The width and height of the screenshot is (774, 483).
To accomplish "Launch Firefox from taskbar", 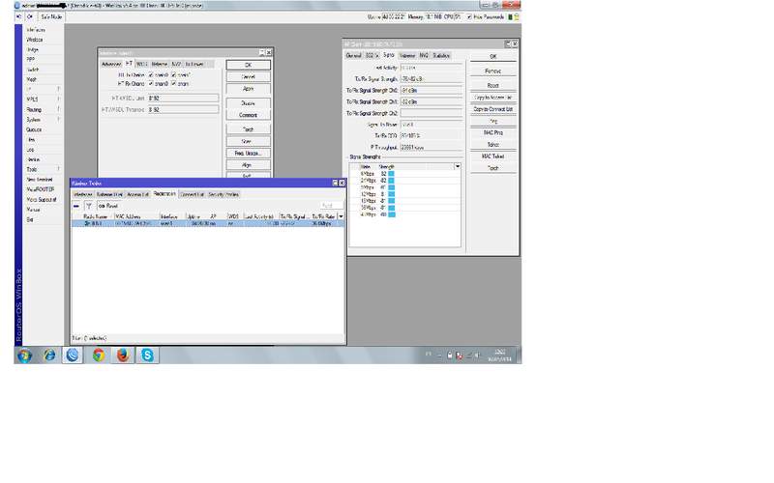I will click(123, 355).
